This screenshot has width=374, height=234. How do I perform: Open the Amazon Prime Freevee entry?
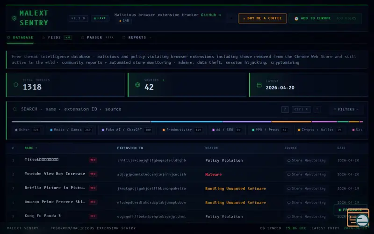click(55, 202)
